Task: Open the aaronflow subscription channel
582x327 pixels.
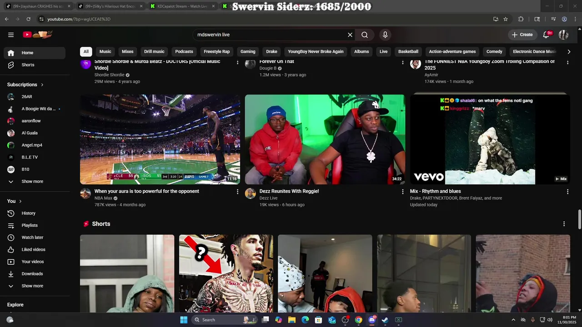Action: [x=35, y=121]
